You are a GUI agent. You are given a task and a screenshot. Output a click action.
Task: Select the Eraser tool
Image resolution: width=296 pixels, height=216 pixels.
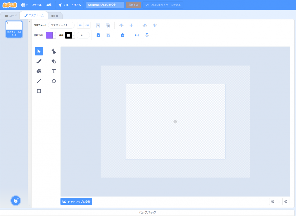(53, 61)
